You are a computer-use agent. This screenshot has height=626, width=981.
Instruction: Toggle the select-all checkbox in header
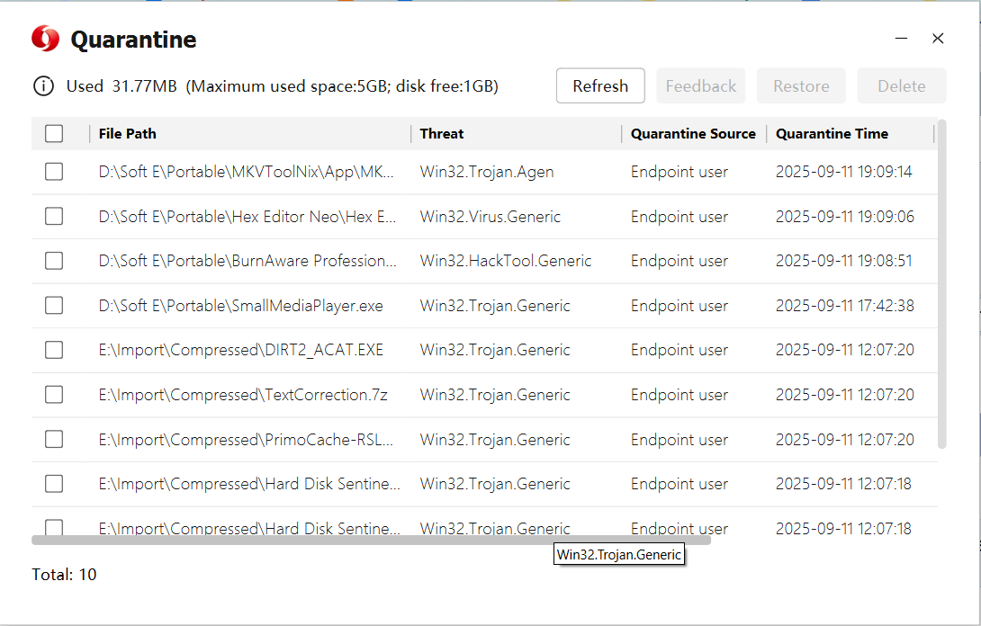tap(54, 134)
